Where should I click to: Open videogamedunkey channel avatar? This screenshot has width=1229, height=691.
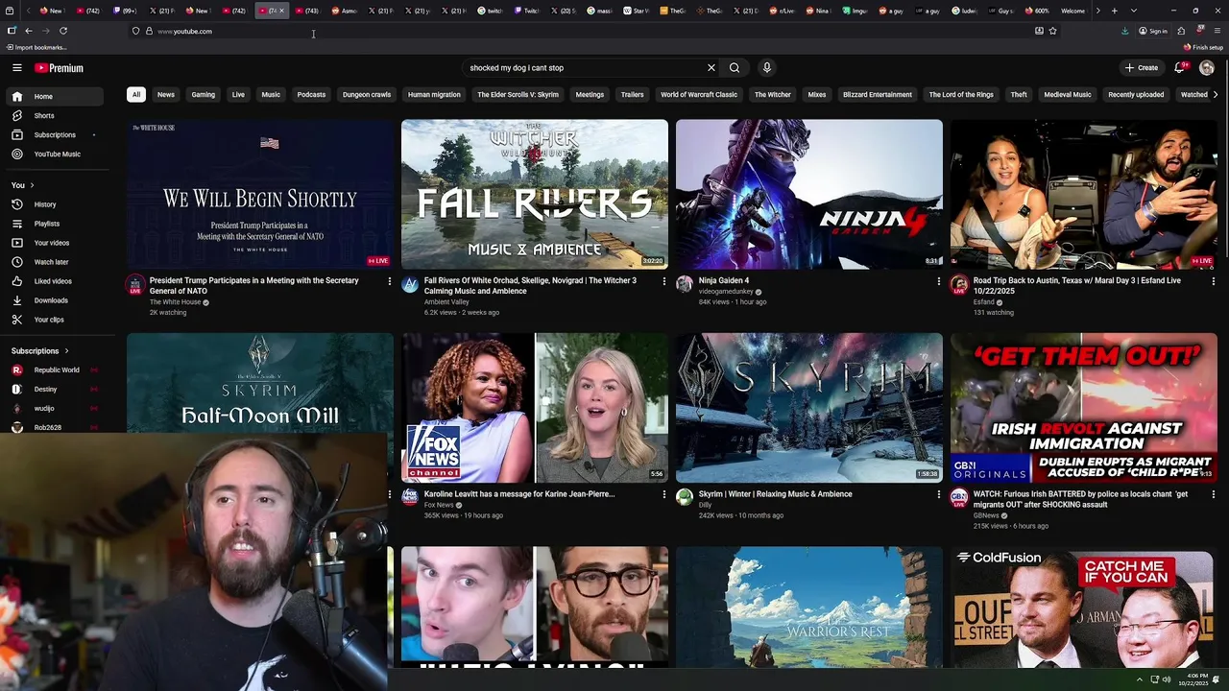point(685,284)
